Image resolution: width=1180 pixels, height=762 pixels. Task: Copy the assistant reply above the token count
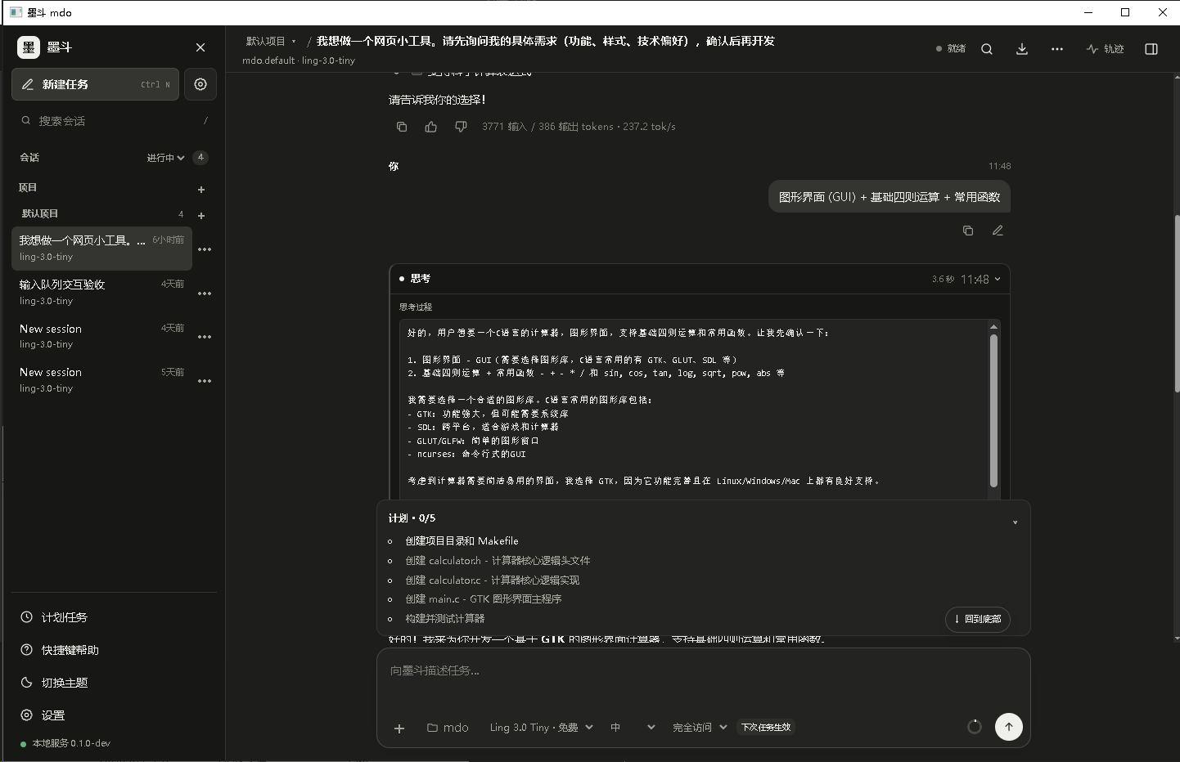point(402,127)
